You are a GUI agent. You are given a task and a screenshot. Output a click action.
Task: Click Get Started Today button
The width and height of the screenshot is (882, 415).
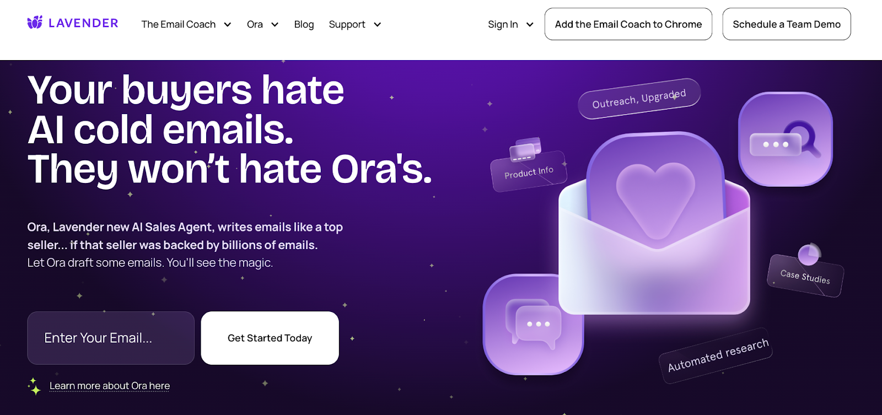[270, 338]
